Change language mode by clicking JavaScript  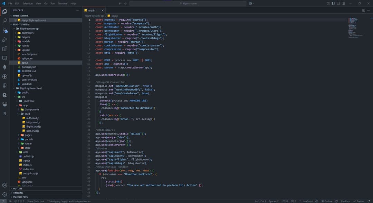307,201
